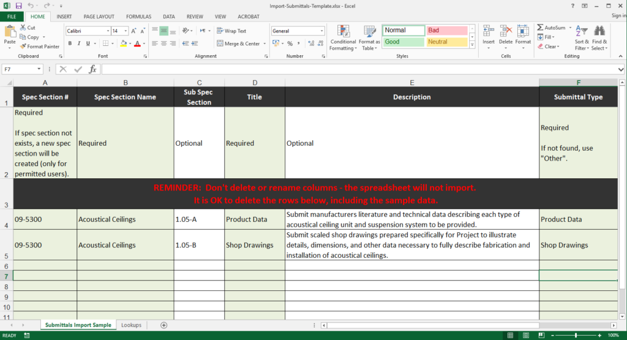This screenshot has height=340, width=627.
Task: Toggle Wrap Text for the cell
Action: (231, 31)
